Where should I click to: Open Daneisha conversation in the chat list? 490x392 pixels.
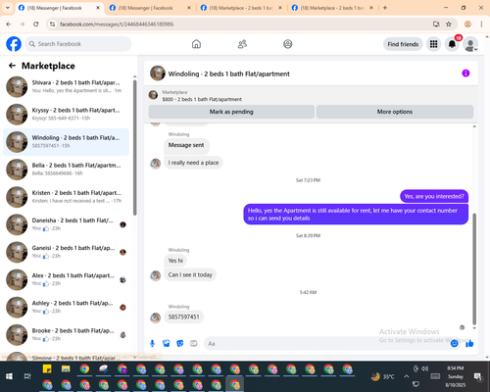(66, 224)
